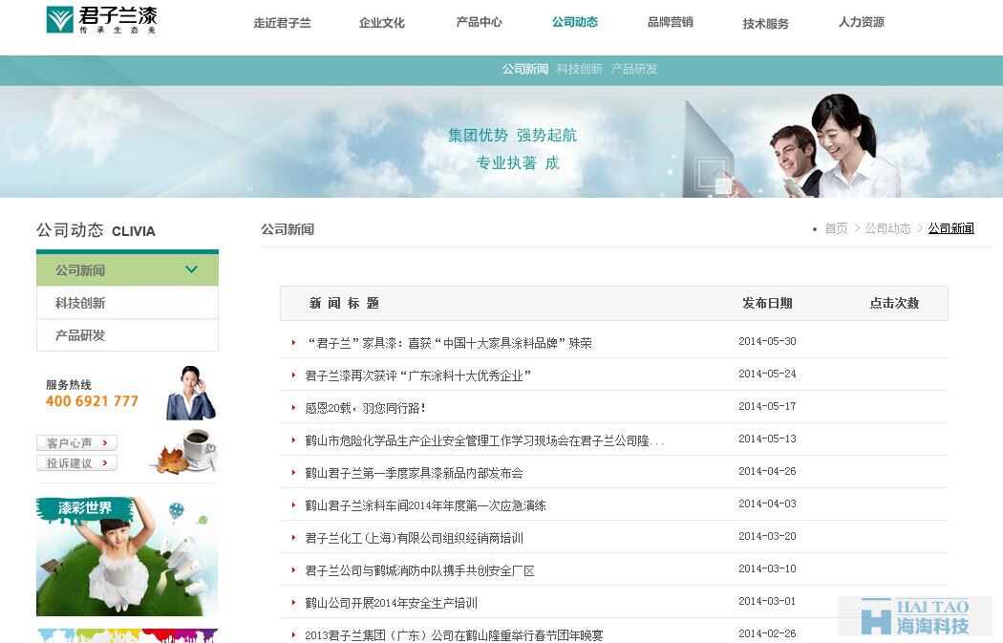Click the underlined 公司新闻 breadcrumb link
This screenshot has height=643, width=1003.
coord(951,228)
